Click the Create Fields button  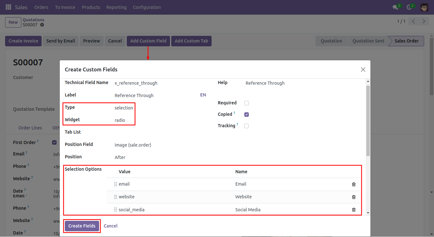coord(82,226)
